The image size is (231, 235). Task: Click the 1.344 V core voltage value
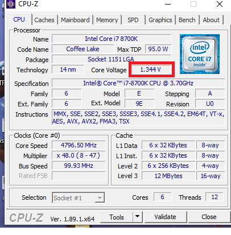tap(151, 69)
